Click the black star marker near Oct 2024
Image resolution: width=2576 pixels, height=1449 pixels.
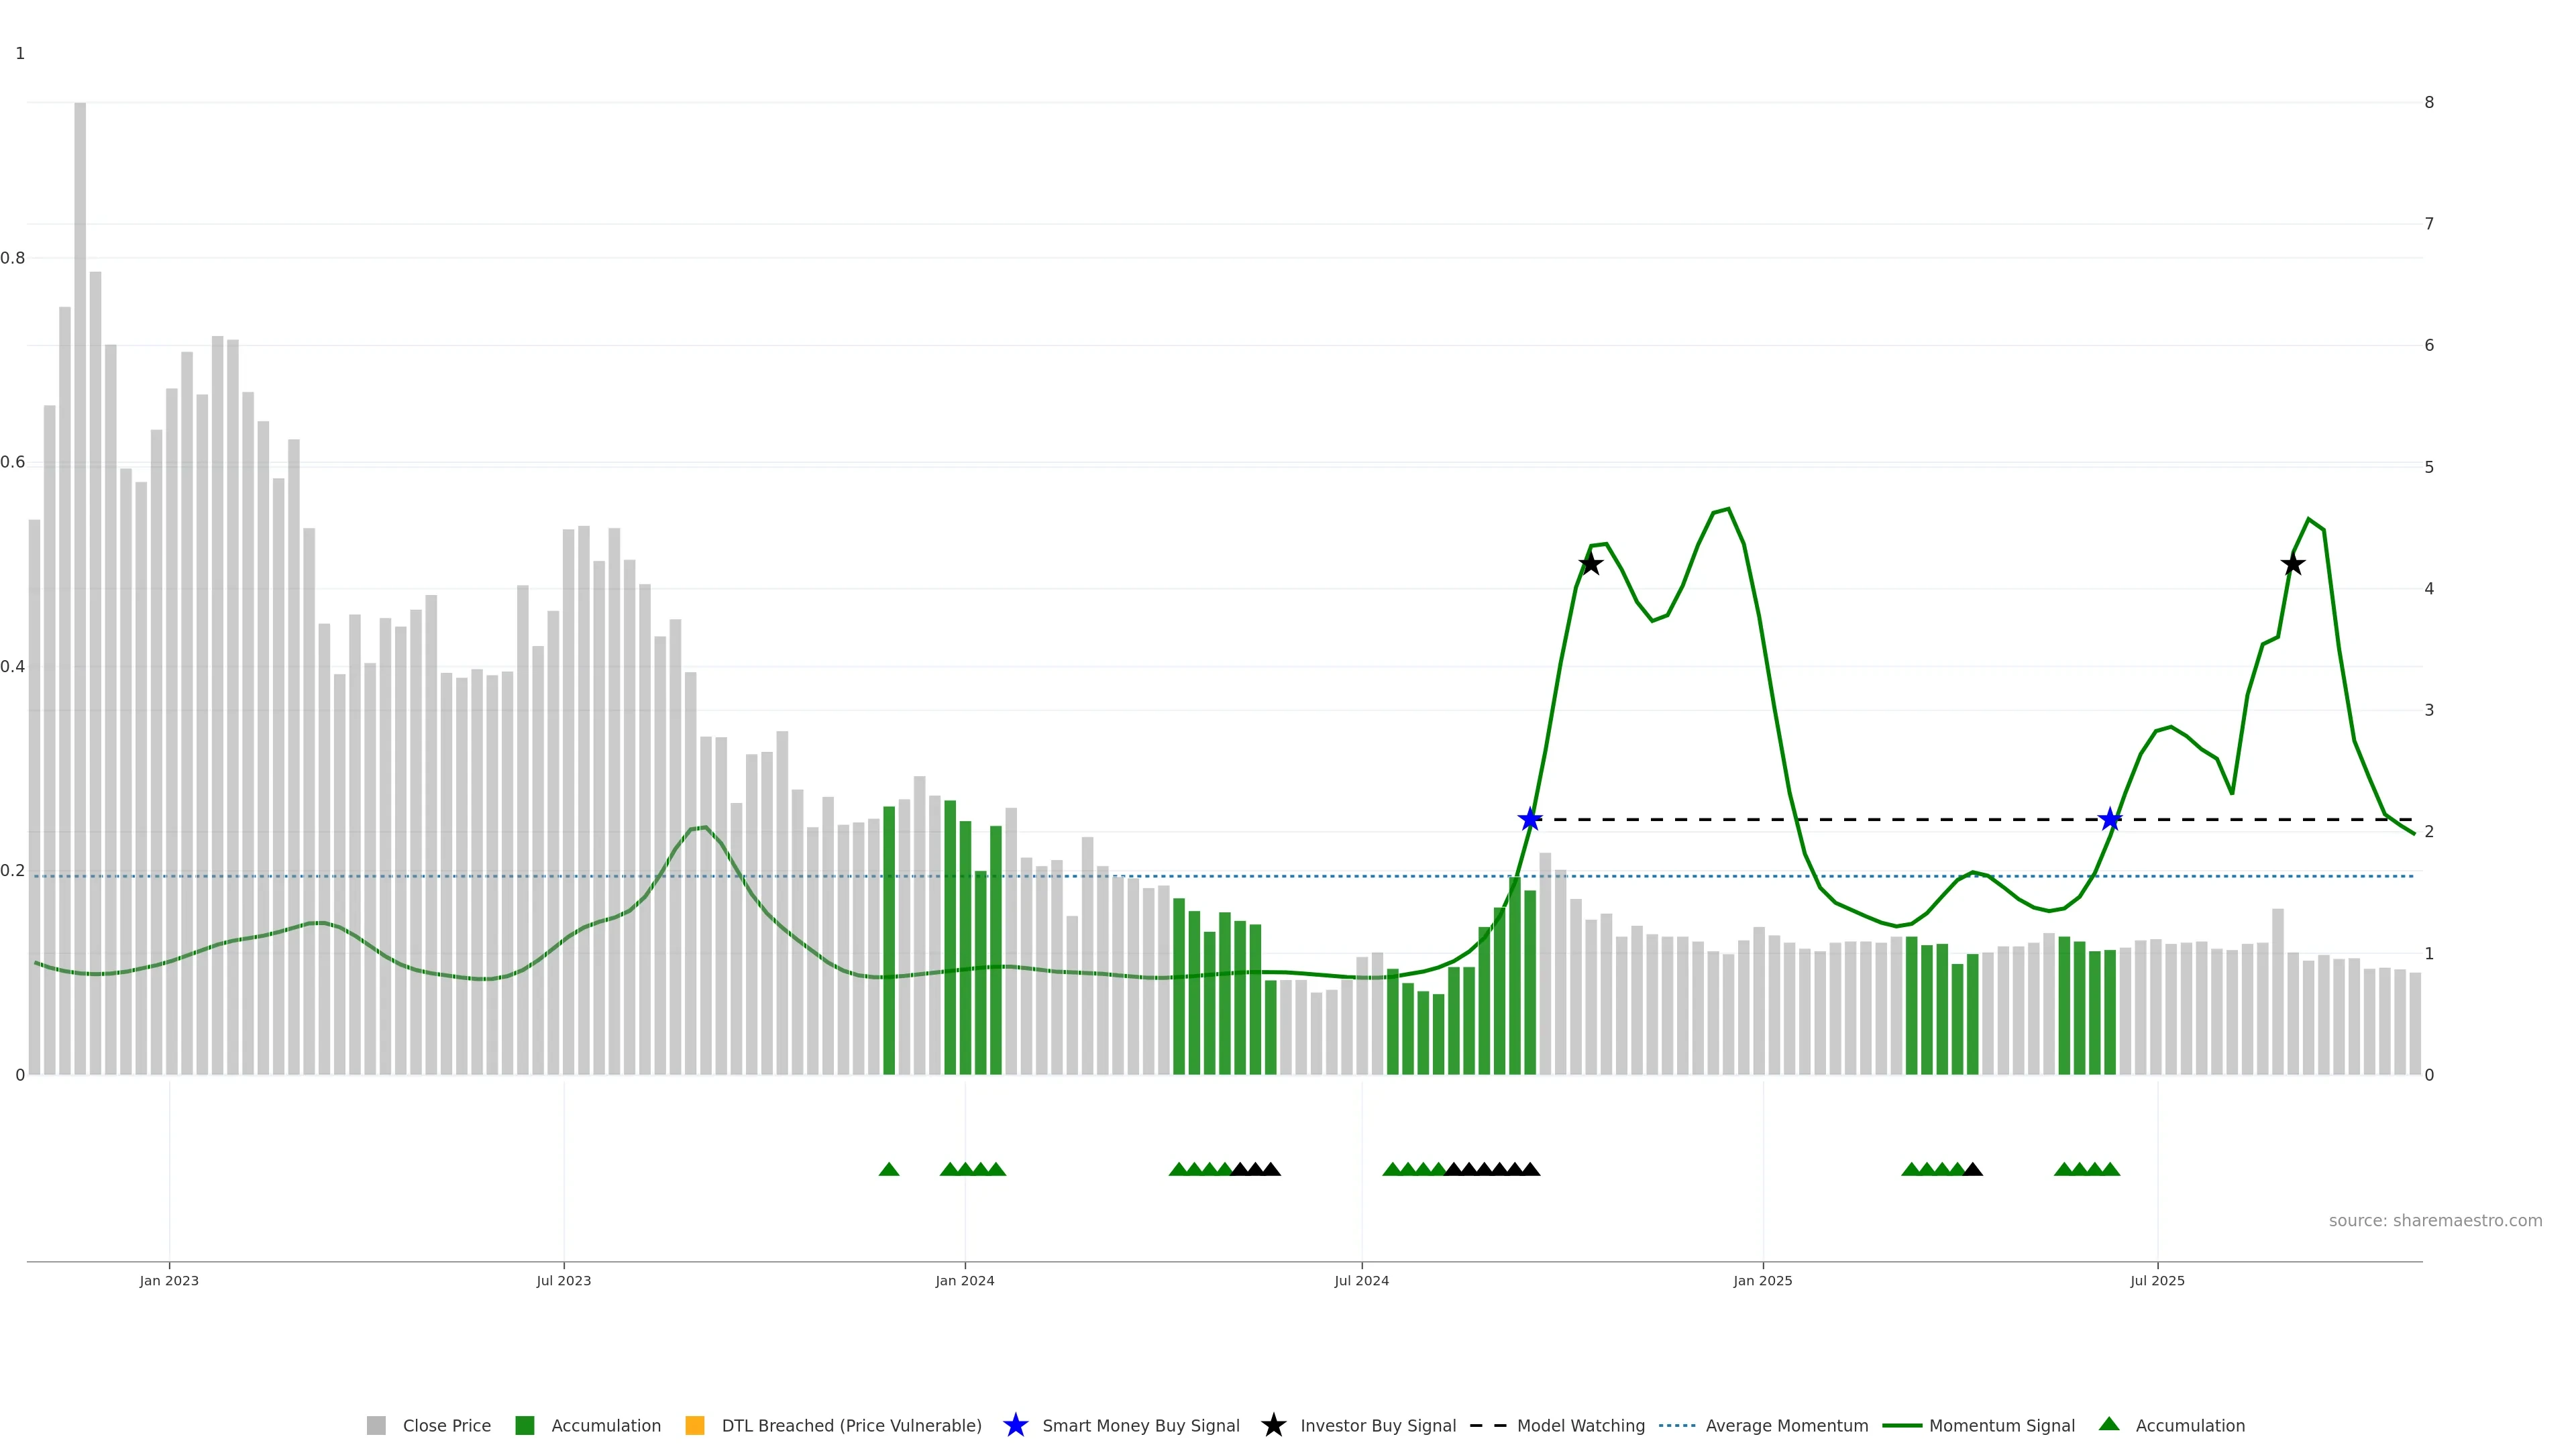1591,564
